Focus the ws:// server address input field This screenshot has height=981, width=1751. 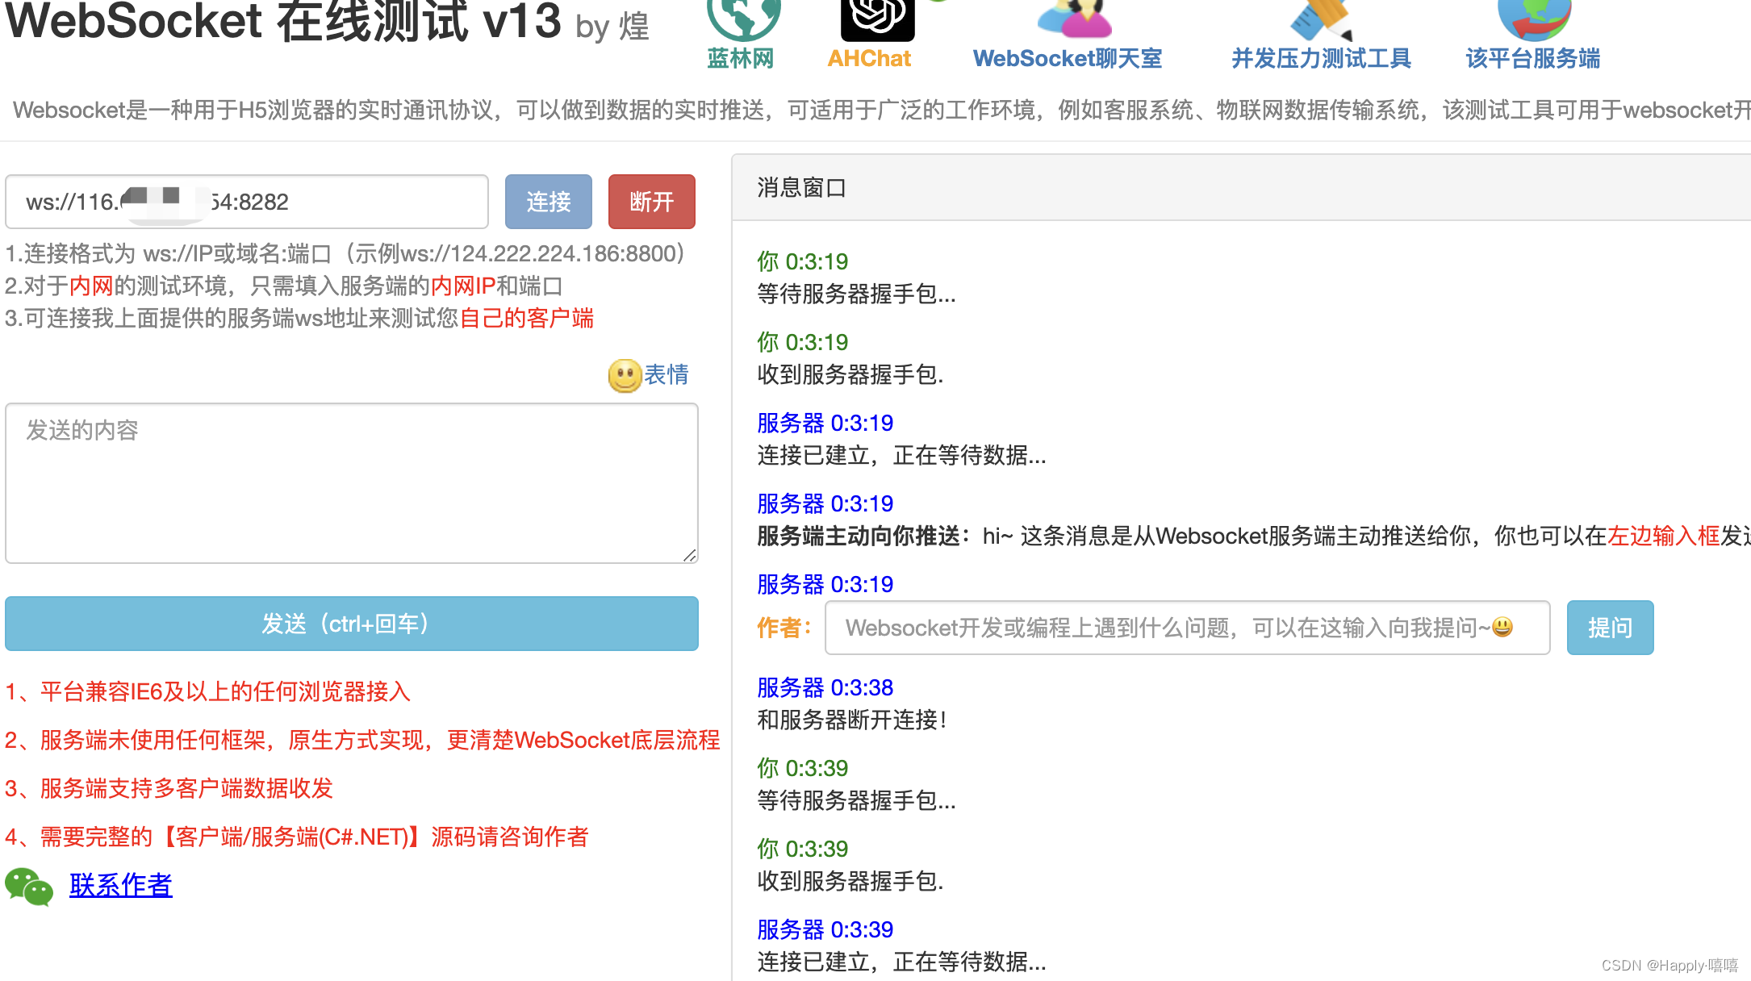(x=247, y=202)
